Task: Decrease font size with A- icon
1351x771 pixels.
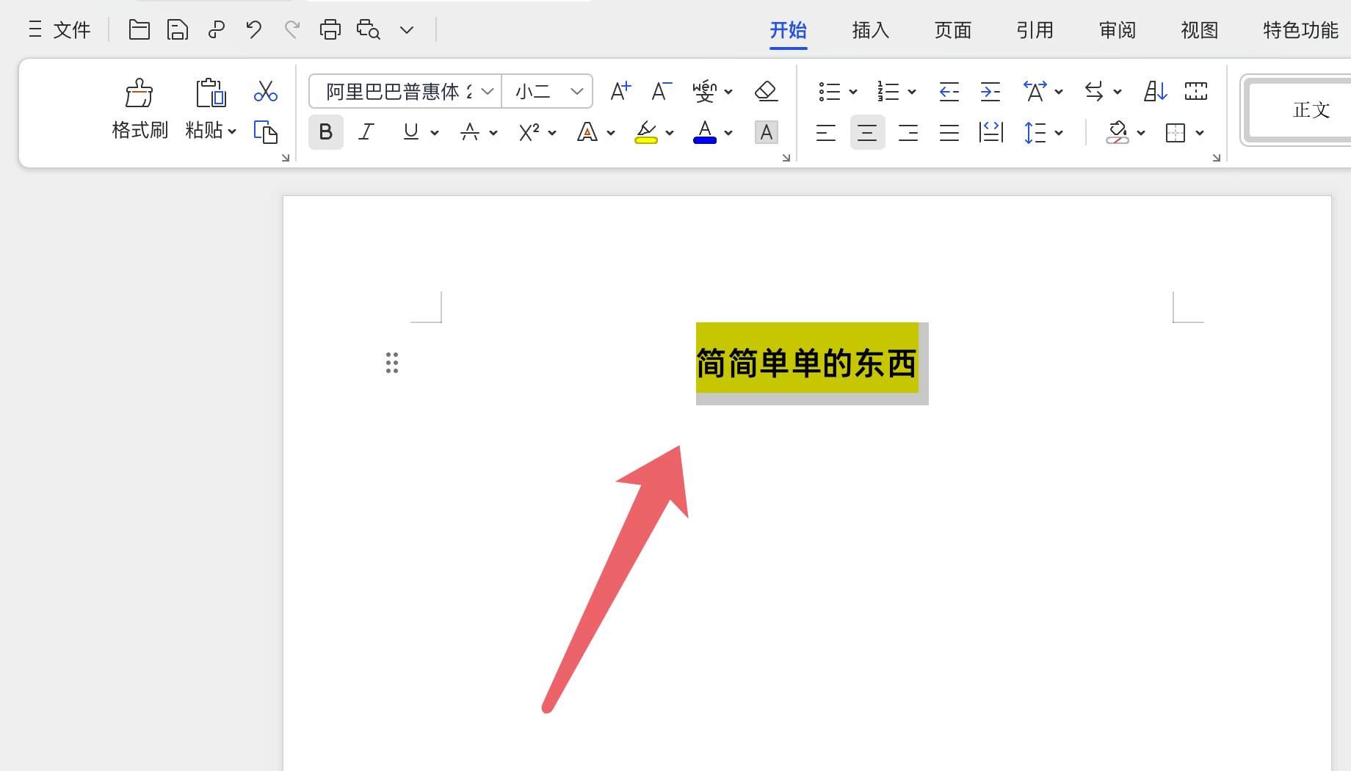Action: click(x=659, y=91)
